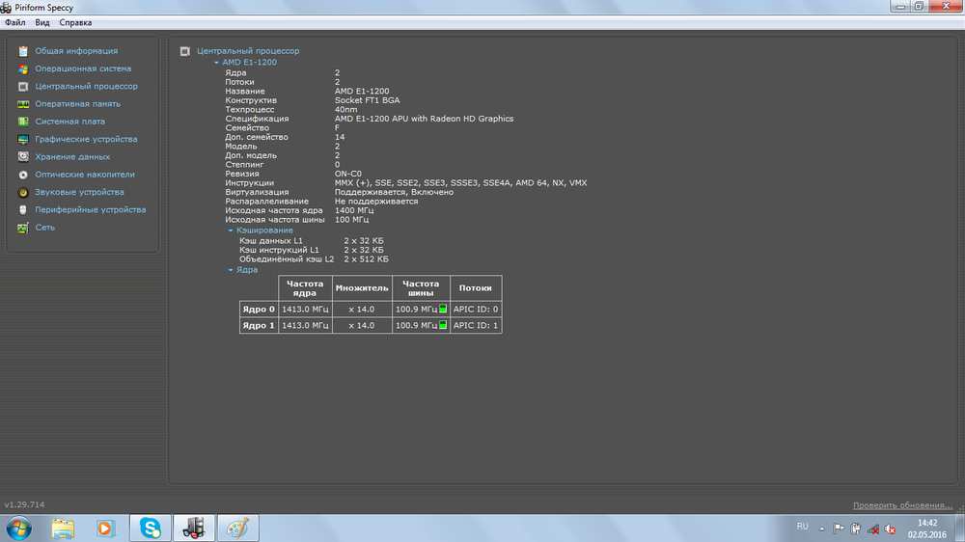Click the Ядро 0 row label
The image size is (965, 542).
[x=259, y=309]
